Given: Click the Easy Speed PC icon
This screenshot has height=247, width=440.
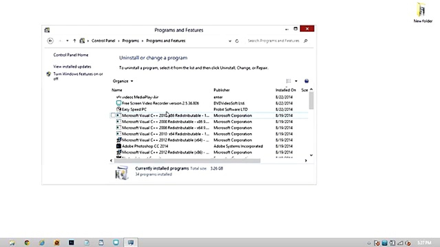Looking at the screenshot, I should coord(119,109).
